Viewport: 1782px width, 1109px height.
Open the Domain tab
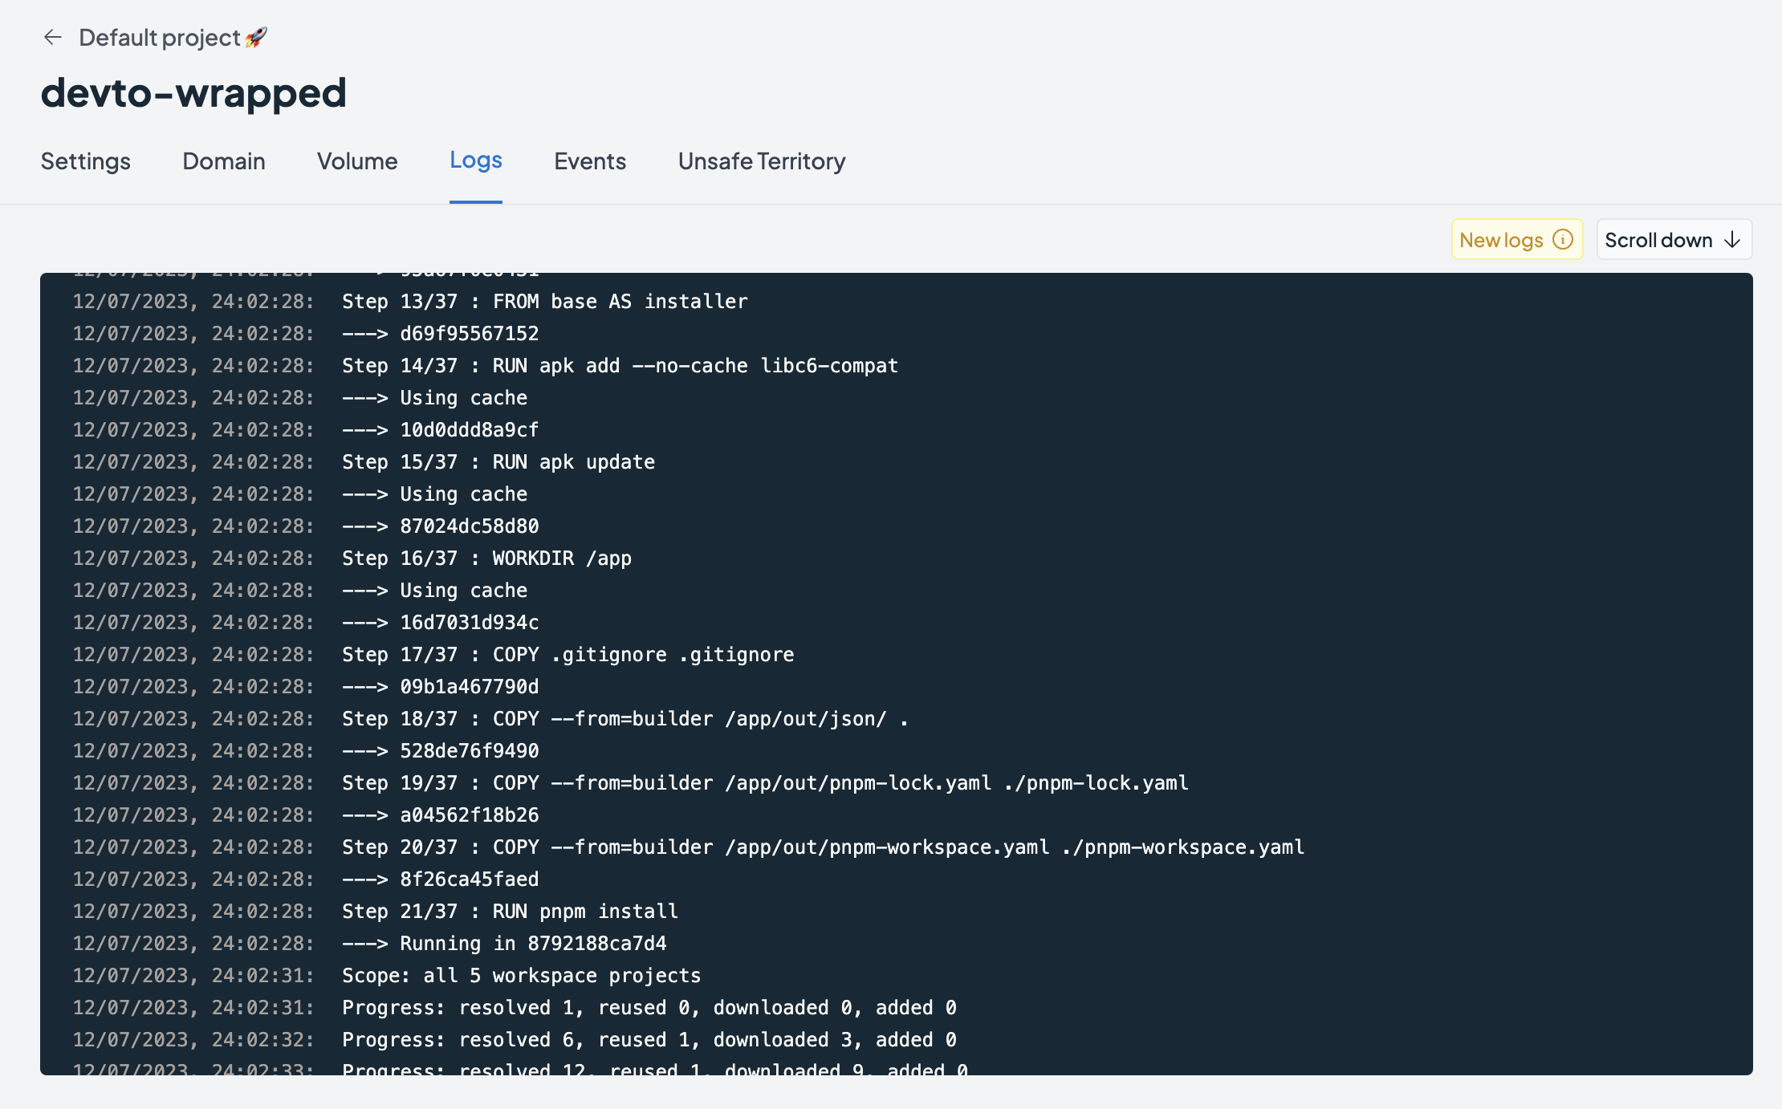(223, 161)
